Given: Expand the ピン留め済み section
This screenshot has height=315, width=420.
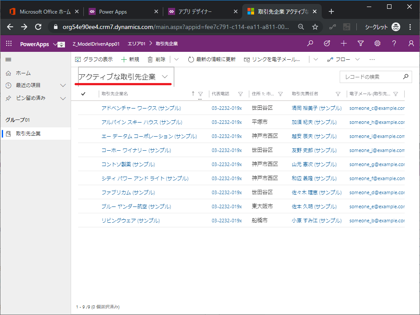Looking at the screenshot, I should click(x=63, y=98).
